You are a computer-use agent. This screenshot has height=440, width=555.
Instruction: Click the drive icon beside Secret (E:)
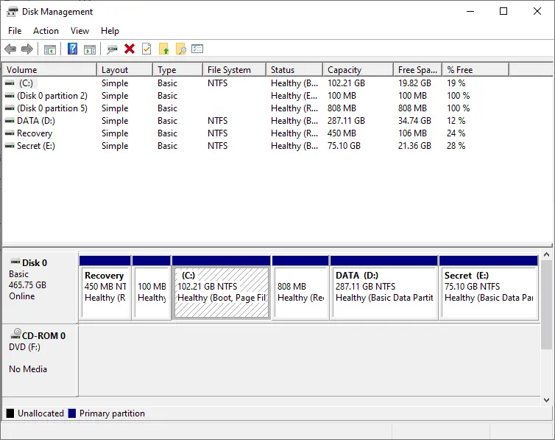pyautogui.click(x=10, y=146)
